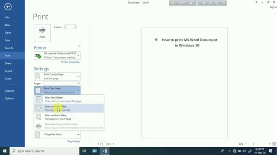
Task: Click the HP LaserJet printer status icon
Action: pyautogui.click(x=38, y=56)
